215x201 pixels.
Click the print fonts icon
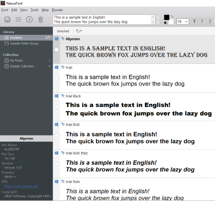pos(7,20)
